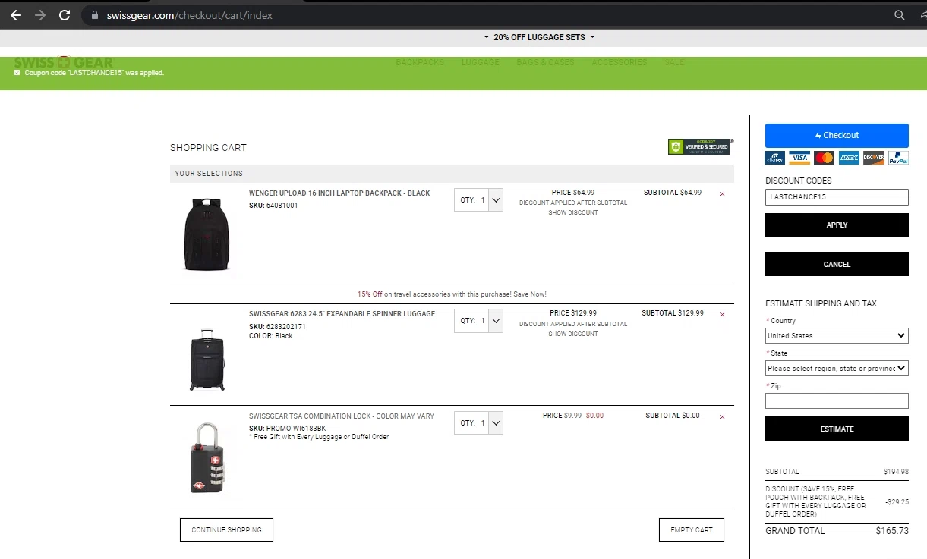Click the Mastercard icon

pyautogui.click(x=825, y=158)
